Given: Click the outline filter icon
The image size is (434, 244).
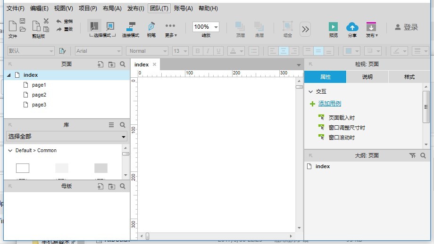Looking at the screenshot, I should [412, 155].
